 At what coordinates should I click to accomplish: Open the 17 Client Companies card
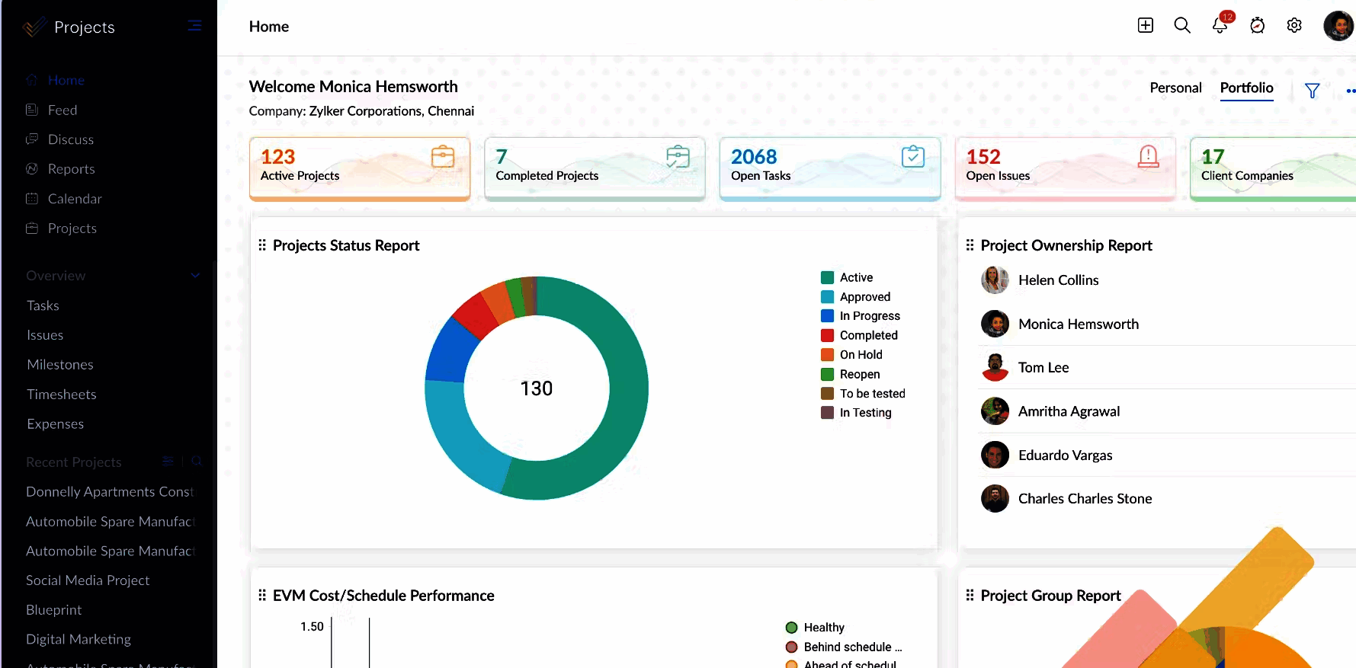[1273, 168]
